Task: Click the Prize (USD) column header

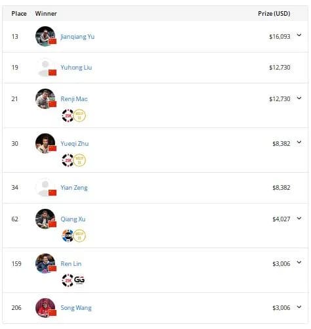Action: 274,14
